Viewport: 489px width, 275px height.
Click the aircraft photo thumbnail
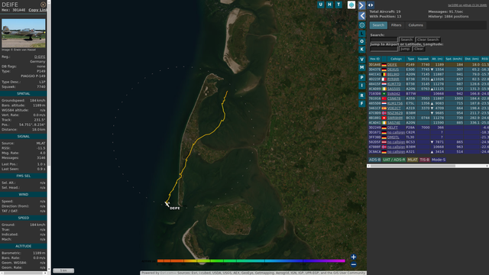tap(24, 33)
